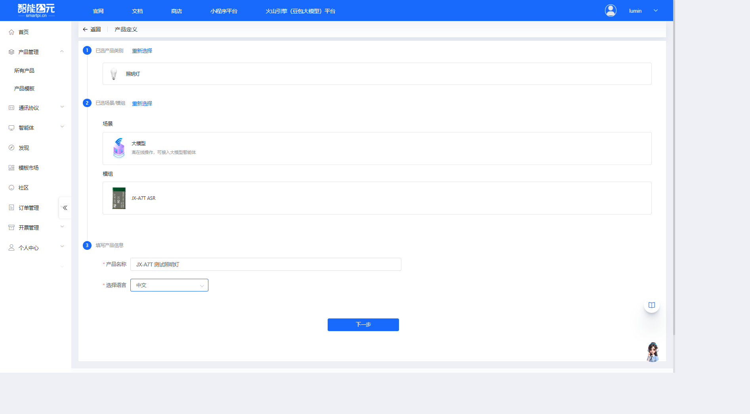Click the 下一步 button

point(363,324)
